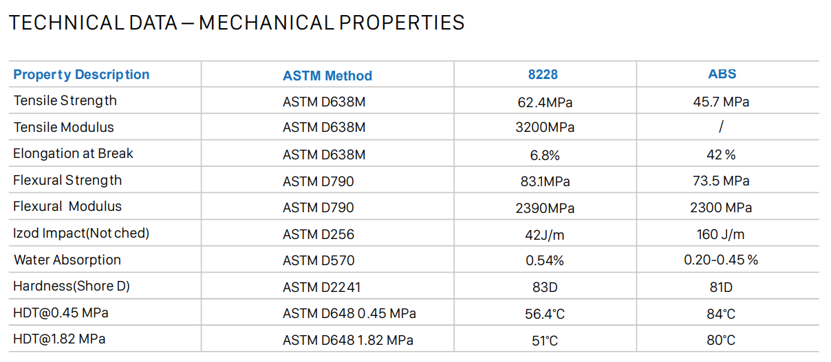
Task: Click the 160 J/m ABS impact value
Action: (x=720, y=234)
